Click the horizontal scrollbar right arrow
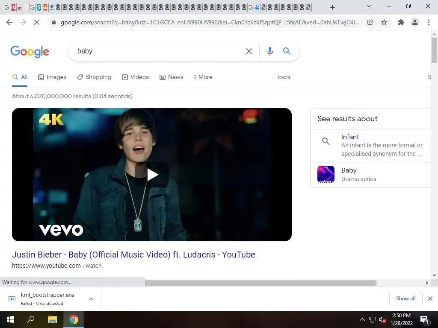 pos(427,283)
